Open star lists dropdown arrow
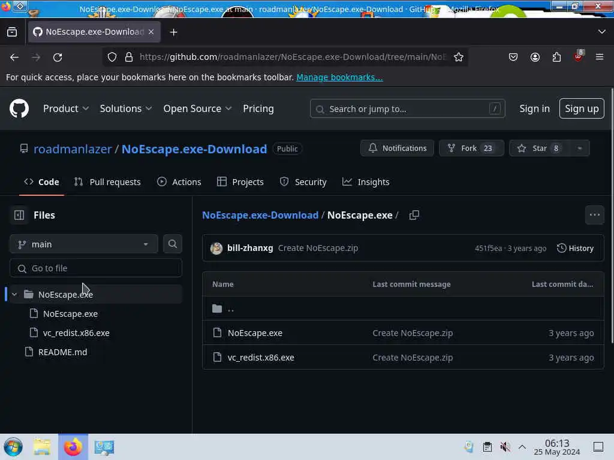614x460 pixels. tap(580, 149)
